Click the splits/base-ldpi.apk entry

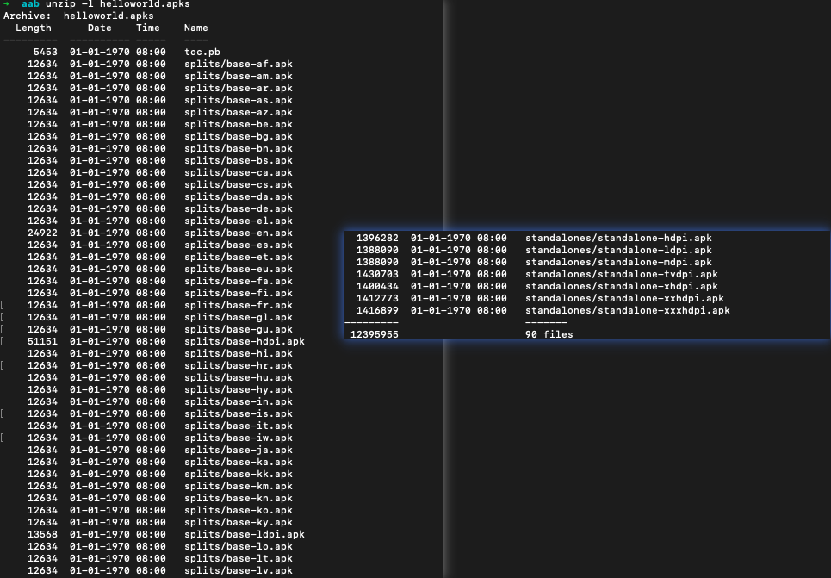(244, 535)
